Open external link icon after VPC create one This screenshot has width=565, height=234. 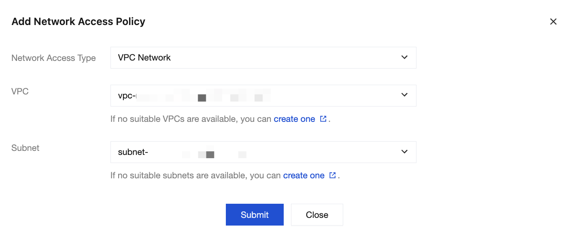pyautogui.click(x=323, y=119)
